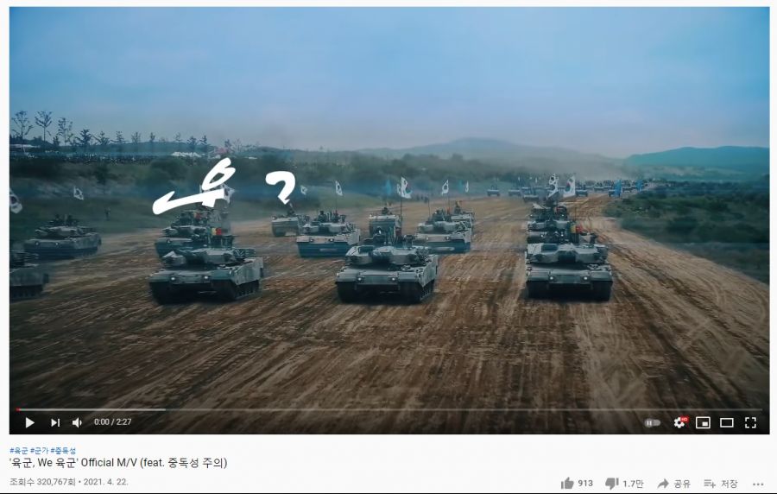Screen dimensions: 777x494
Task: Dislike the video with thumbs down
Action: 624,483
